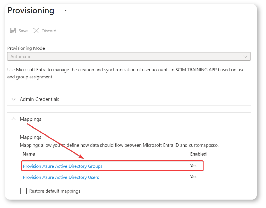Click the Restore default mappings label text
This screenshot has width=266, height=208.
(55, 191)
